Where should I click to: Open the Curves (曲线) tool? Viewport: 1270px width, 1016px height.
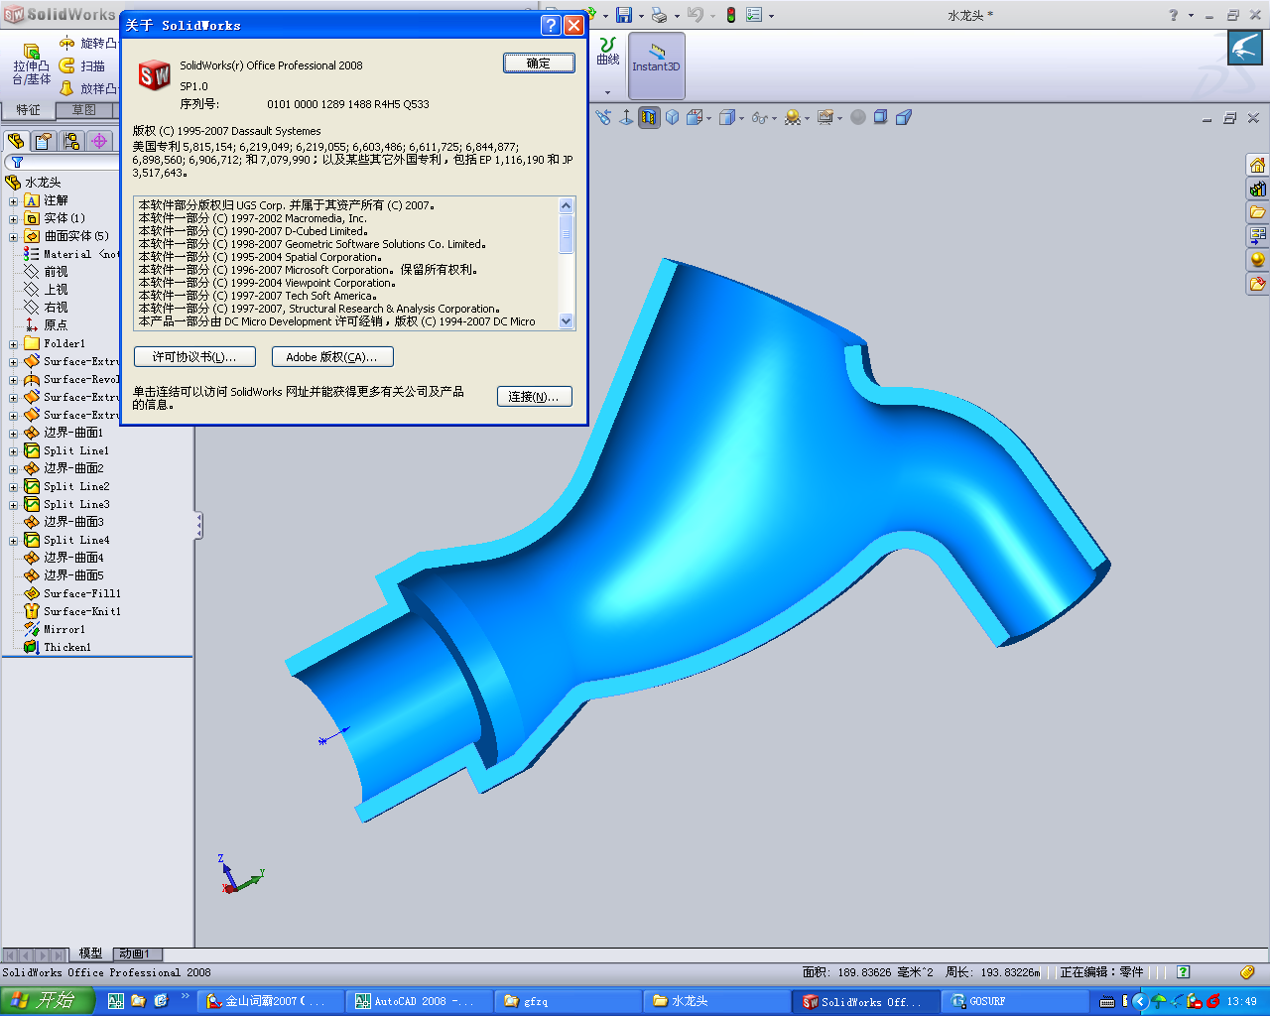point(608,52)
